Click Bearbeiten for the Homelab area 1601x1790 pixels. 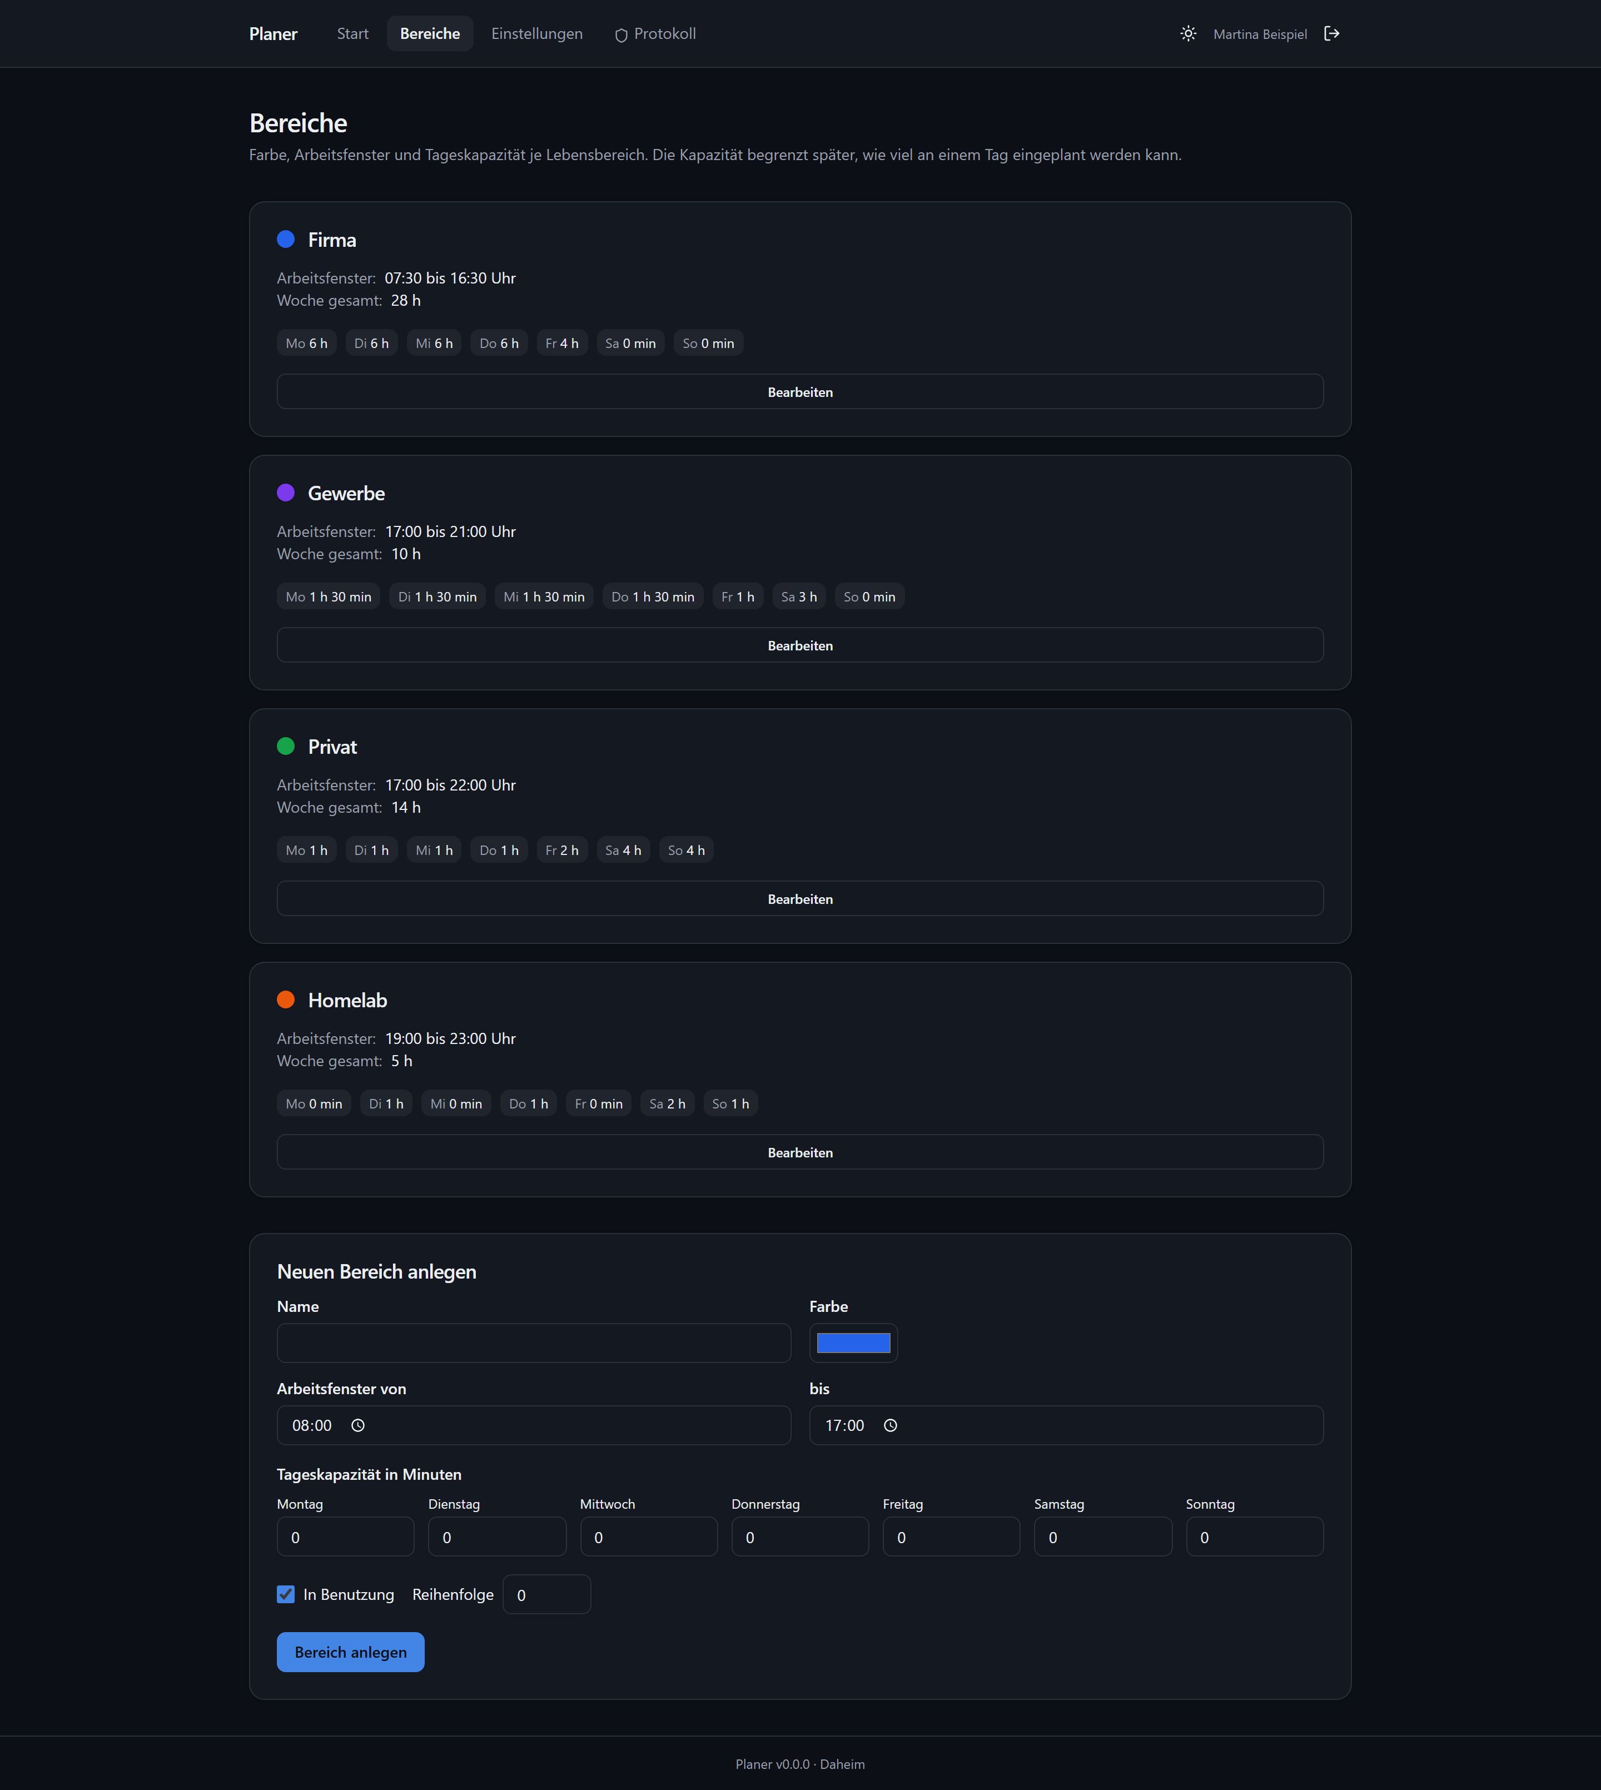click(799, 1151)
